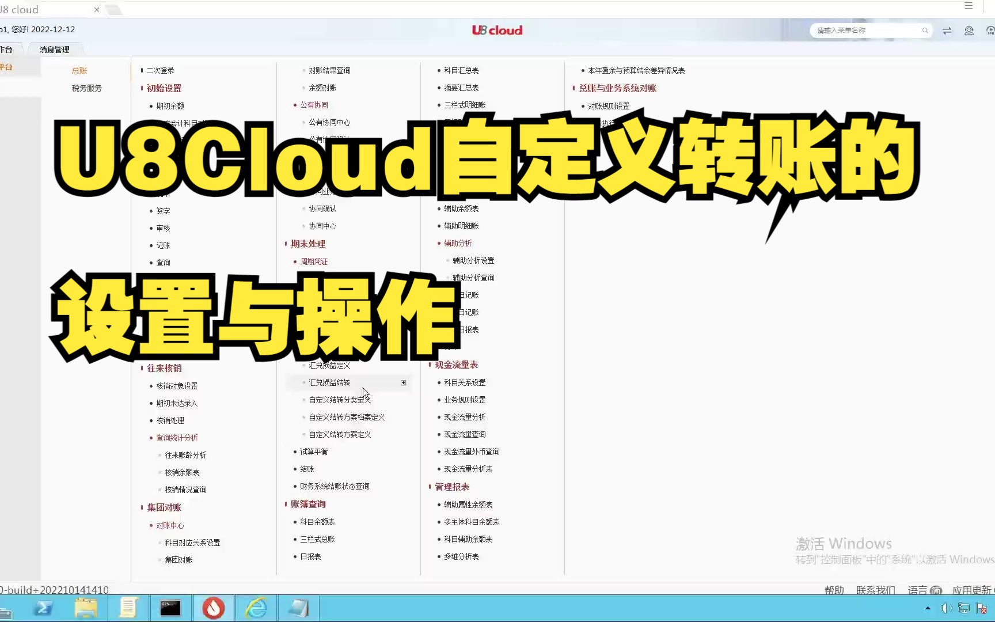
Task: Open the red flame app in the taskbar
Action: [213, 608]
